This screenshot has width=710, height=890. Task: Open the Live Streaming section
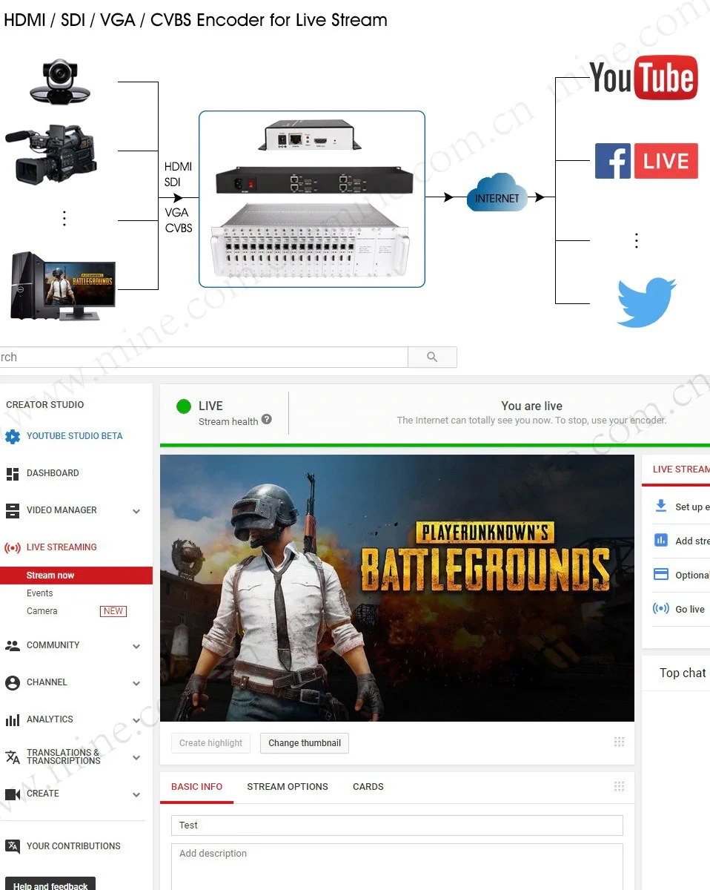(x=62, y=547)
